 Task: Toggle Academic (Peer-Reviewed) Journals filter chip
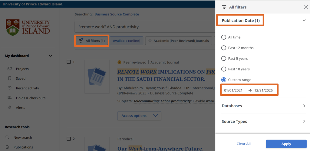click(179, 41)
